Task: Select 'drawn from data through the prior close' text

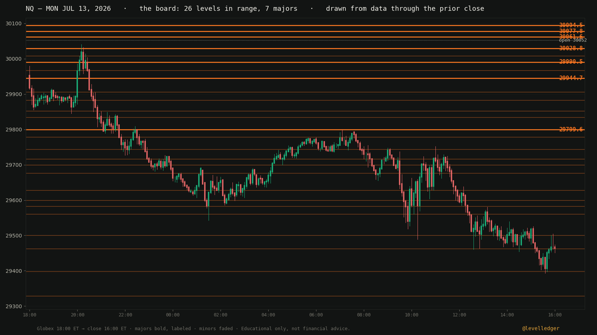Action: pos(405,9)
